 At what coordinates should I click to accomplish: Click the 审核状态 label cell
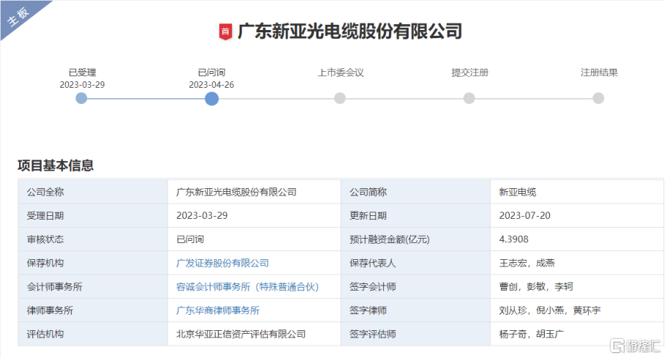click(x=93, y=239)
